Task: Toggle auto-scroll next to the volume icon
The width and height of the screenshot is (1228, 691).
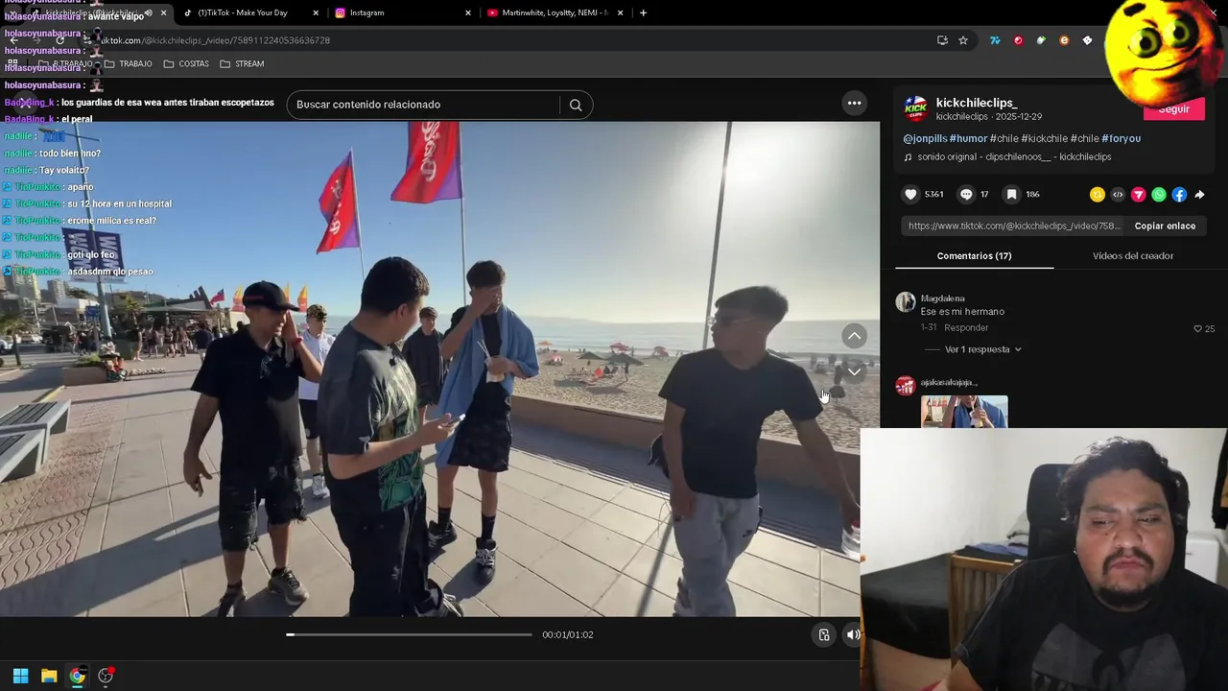Action: point(823,634)
